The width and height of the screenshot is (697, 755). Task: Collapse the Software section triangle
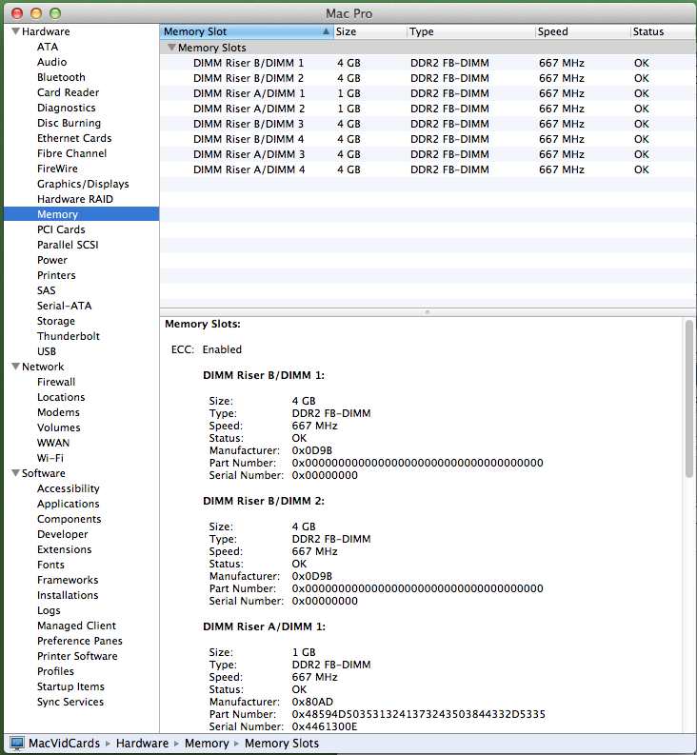15,473
